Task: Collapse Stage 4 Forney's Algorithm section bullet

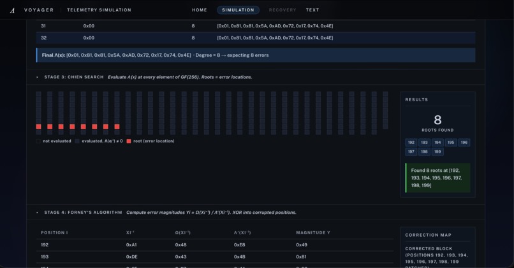Action: pos(37,213)
